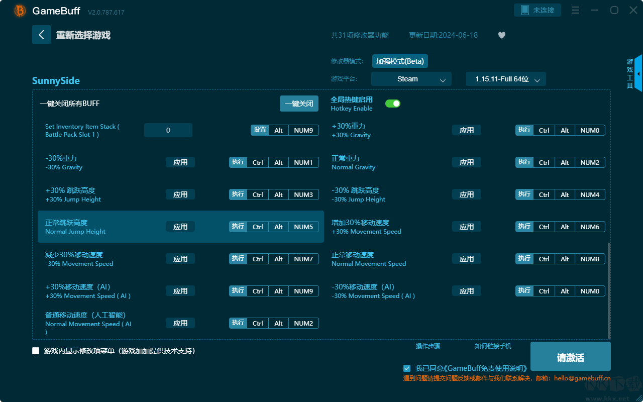Screen dimensions: 643x402
Task: Apply the -30% Gravity buff
Action: coord(180,162)
